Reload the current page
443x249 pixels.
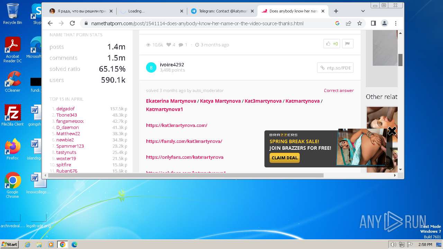pyautogui.click(x=72, y=23)
